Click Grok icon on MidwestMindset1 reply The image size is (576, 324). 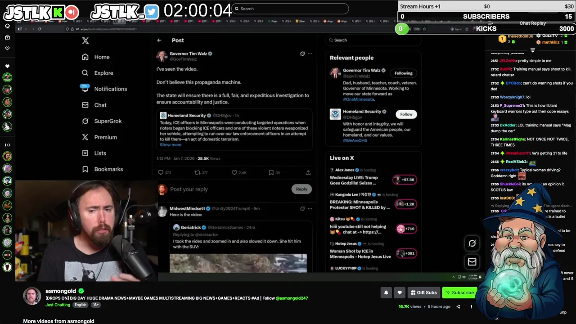click(x=302, y=209)
